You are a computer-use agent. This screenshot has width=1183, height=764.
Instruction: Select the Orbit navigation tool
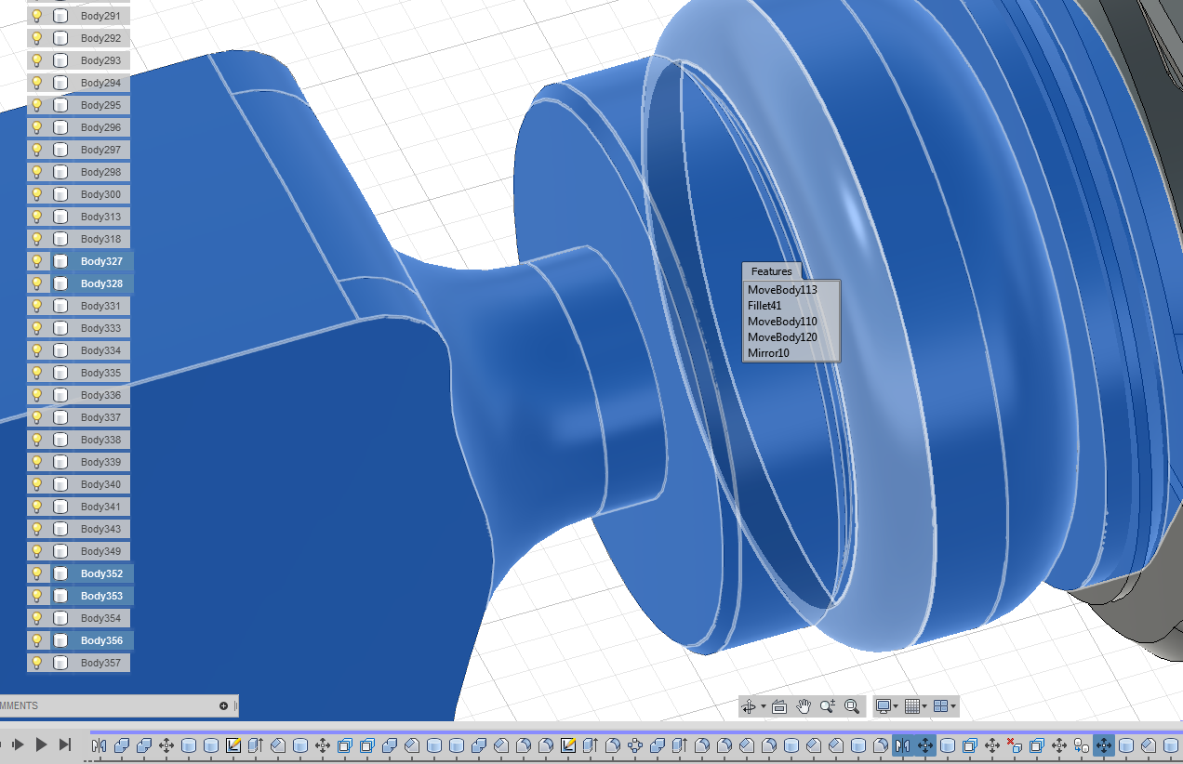[x=748, y=706]
